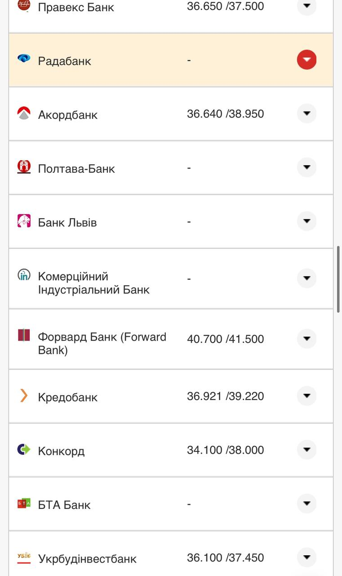
Task: Click the Правекс Банк logo icon
Action: pos(24,6)
